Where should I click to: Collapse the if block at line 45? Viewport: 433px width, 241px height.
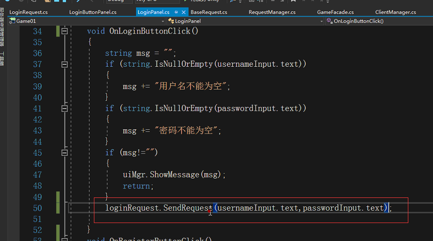coord(64,153)
